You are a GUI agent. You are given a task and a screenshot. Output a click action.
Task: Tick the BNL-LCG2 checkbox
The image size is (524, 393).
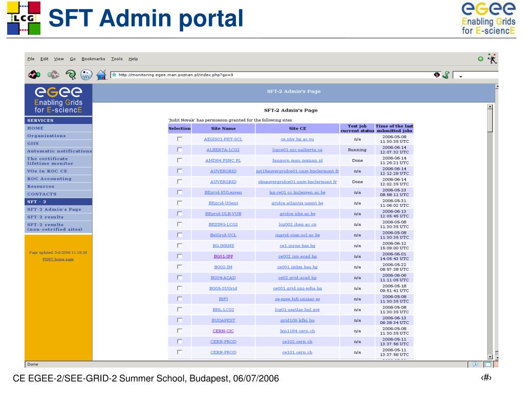tap(180, 309)
